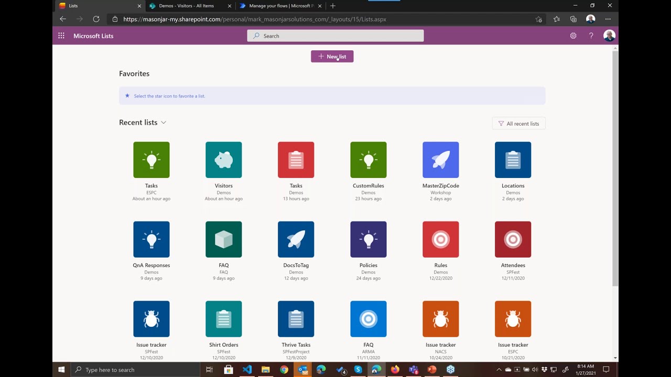
Task: Open Visual Studio Code from taskbar
Action: pyautogui.click(x=247, y=370)
